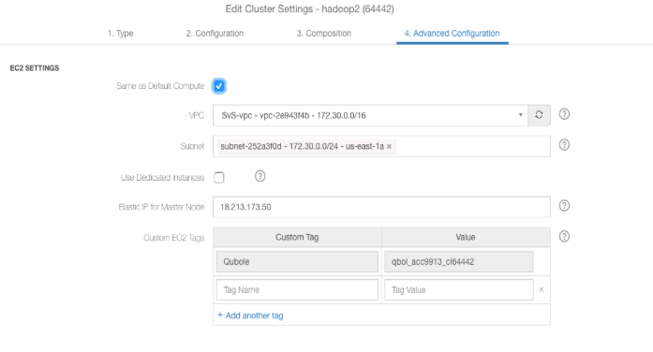Switch to 2. Configuration tab
Viewport: 653px width, 352px height.
215,34
